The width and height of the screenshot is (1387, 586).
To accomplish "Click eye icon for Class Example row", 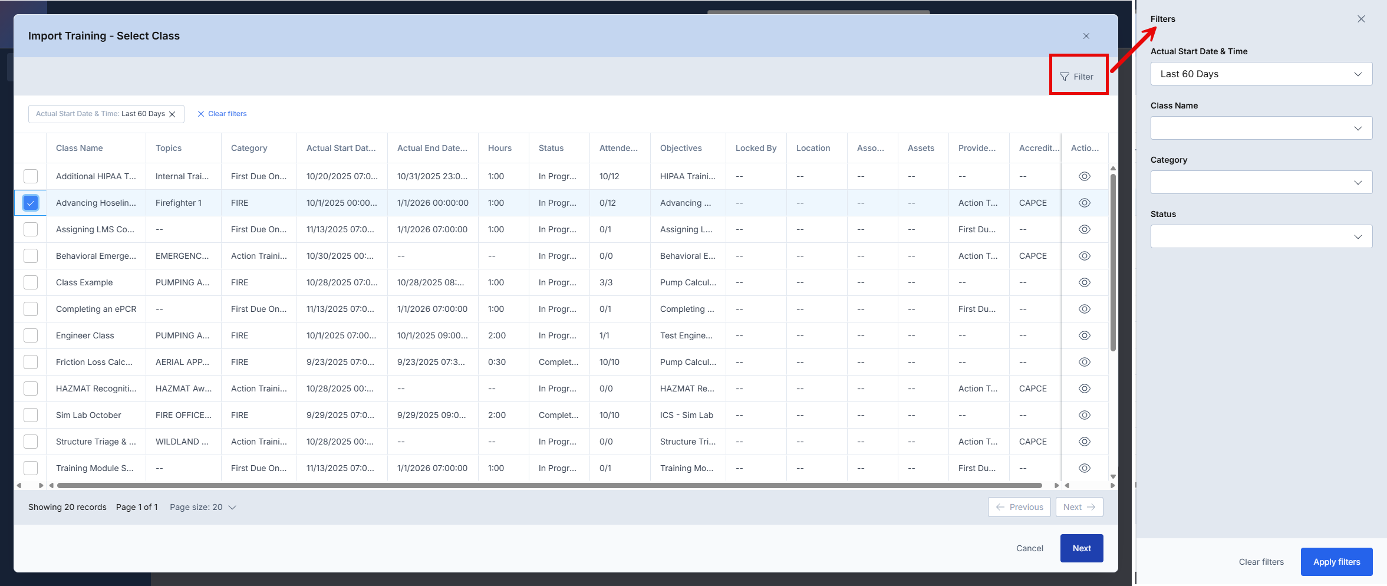I will 1084,282.
